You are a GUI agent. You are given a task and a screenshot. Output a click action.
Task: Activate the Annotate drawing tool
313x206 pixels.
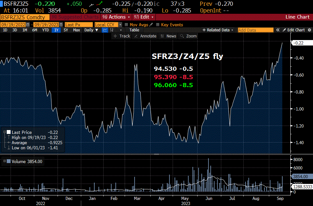pyautogui.click(x=146, y=36)
